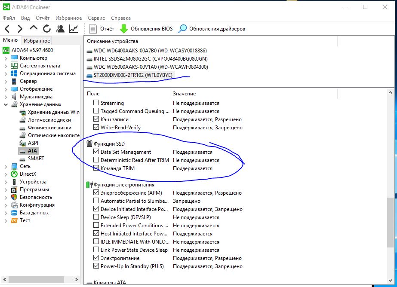Image resolution: width=397 pixels, height=287 pixels.
Task: Click the Refresh circular arrow icon
Action: pyautogui.click(x=47, y=29)
